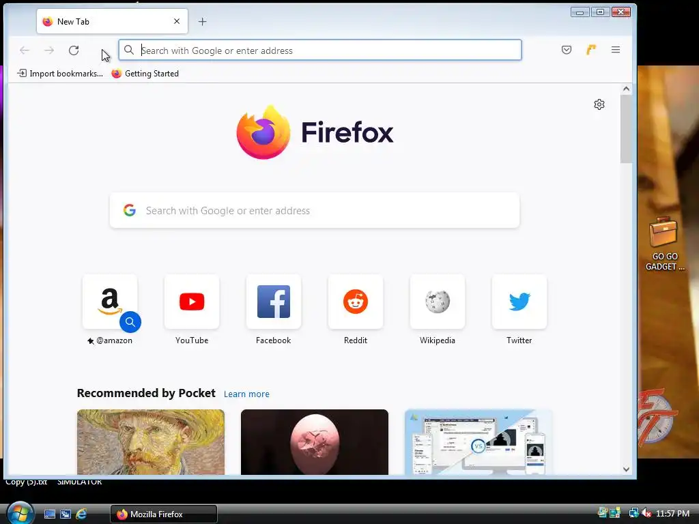Open Van Gogh portrait Pocket story

click(151, 442)
